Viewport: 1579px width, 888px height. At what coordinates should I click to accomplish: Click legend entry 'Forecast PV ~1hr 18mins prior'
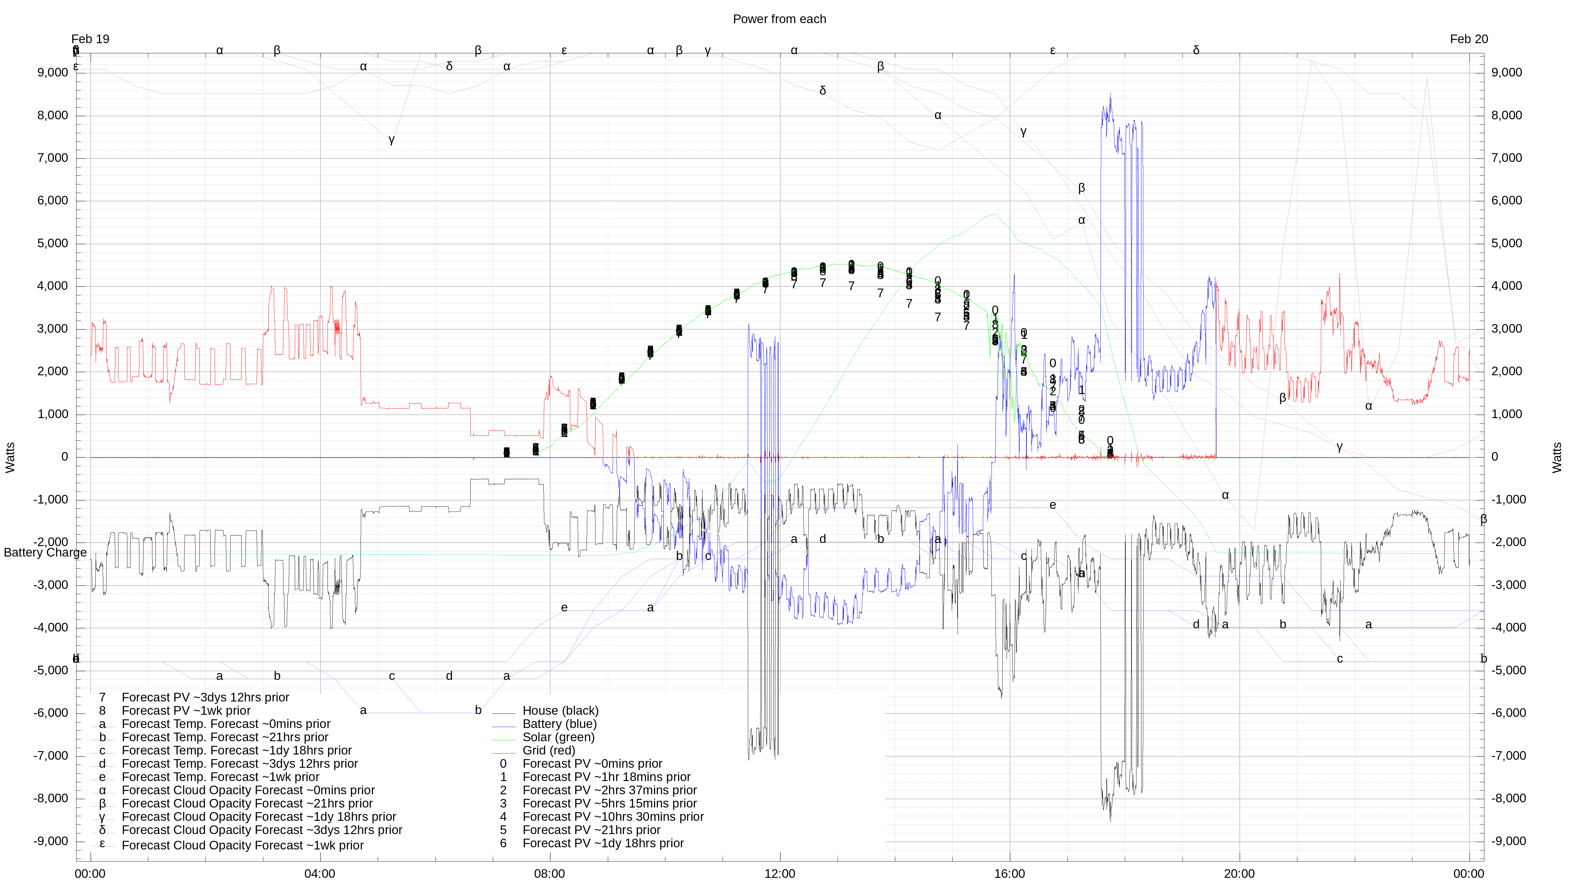coord(606,777)
